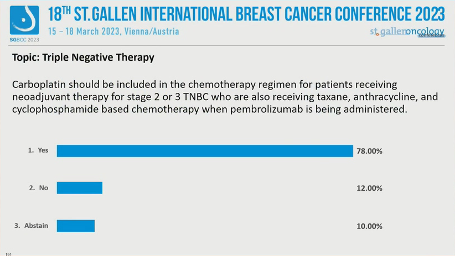Click the date line '15 – 18 March 2023'
Viewport: 455px width, 256px height.
82,32
